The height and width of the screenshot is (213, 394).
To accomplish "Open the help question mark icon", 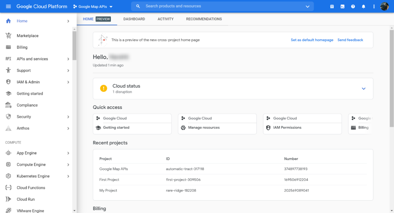I will [x=353, y=7].
